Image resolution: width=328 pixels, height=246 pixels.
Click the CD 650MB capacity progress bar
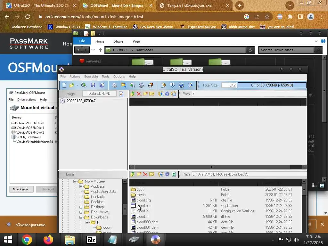[x=272, y=85]
